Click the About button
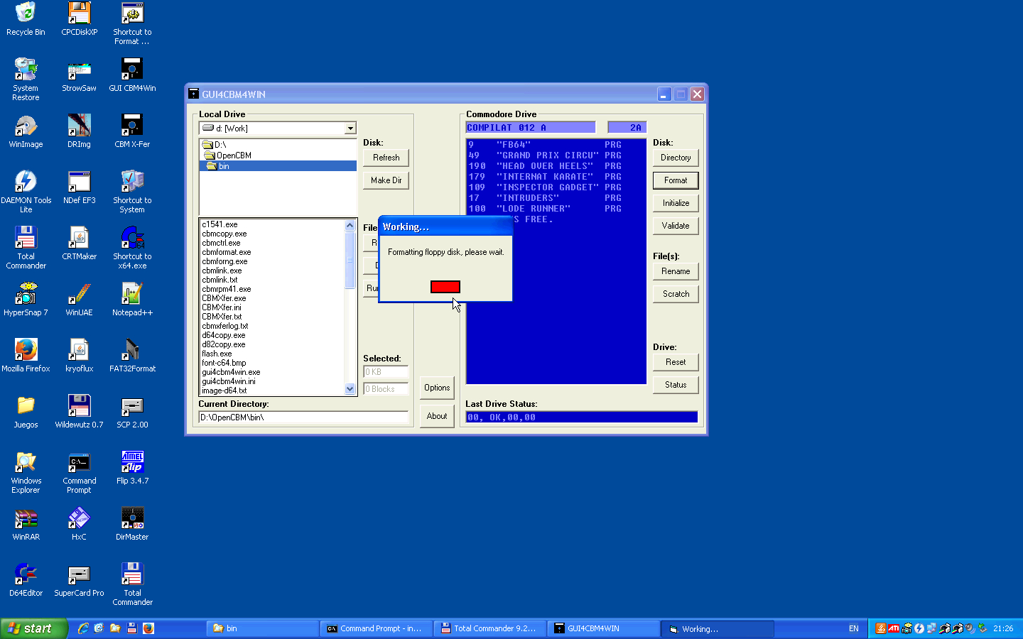 click(437, 416)
